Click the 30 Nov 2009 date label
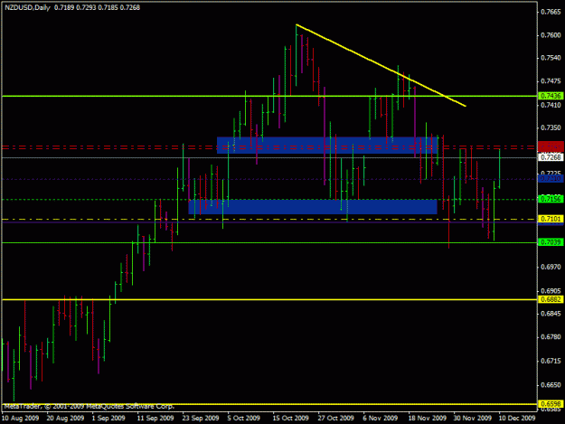Screen dimensions: 565x424 click(x=473, y=418)
